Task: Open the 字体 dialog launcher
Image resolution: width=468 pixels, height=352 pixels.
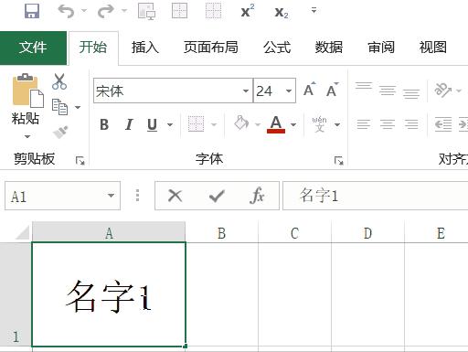Action: (x=339, y=160)
